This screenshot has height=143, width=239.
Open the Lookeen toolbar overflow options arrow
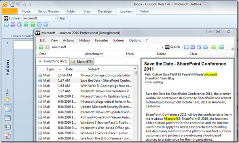click(233, 49)
